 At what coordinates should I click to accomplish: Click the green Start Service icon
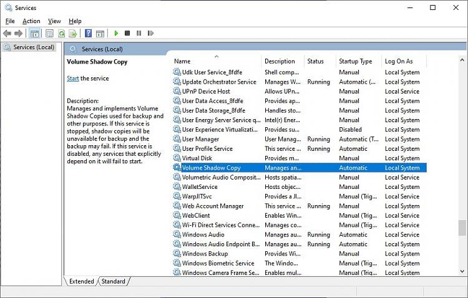click(117, 33)
